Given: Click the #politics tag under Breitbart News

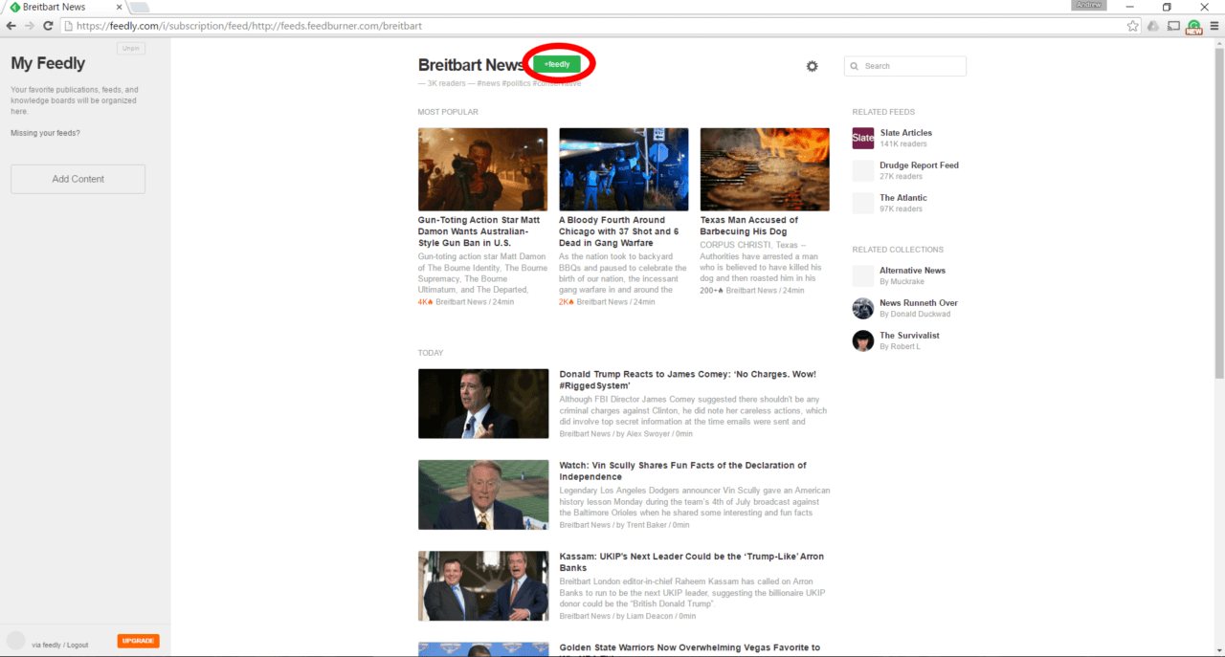Looking at the screenshot, I should pos(516,83).
